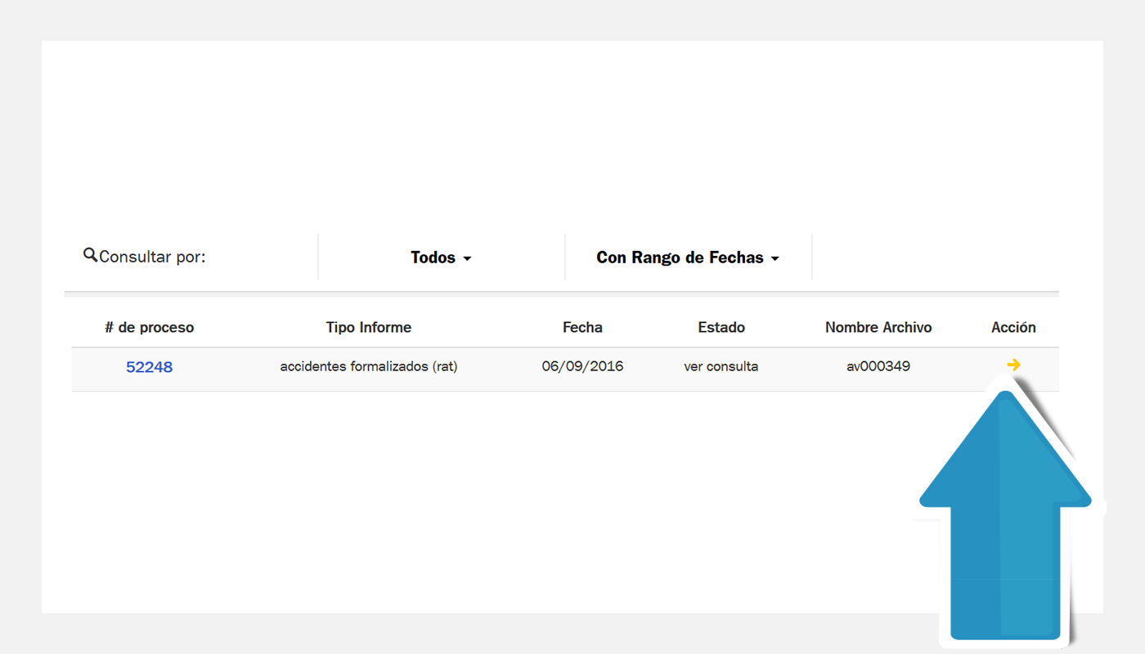Expand the Con Rango de Fechas dropdown
Viewport: 1145px width, 654px height.
[x=688, y=258]
